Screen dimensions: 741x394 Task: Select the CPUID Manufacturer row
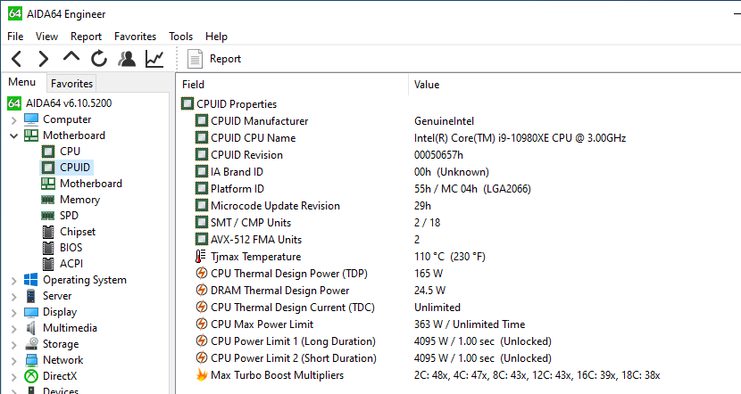[x=260, y=121]
